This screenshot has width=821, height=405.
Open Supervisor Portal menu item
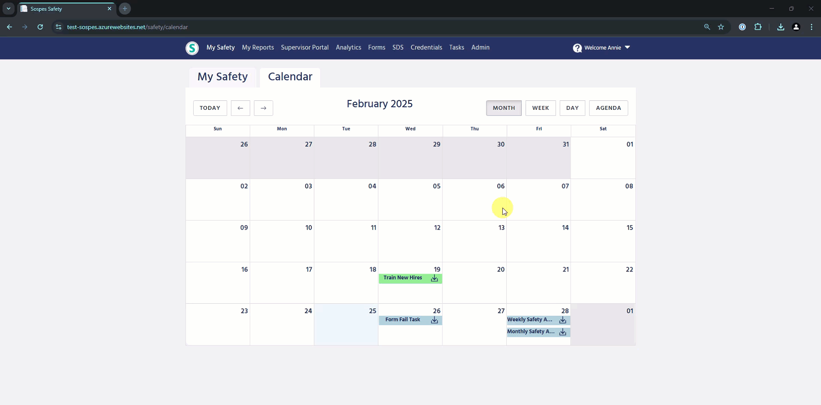[x=305, y=48]
